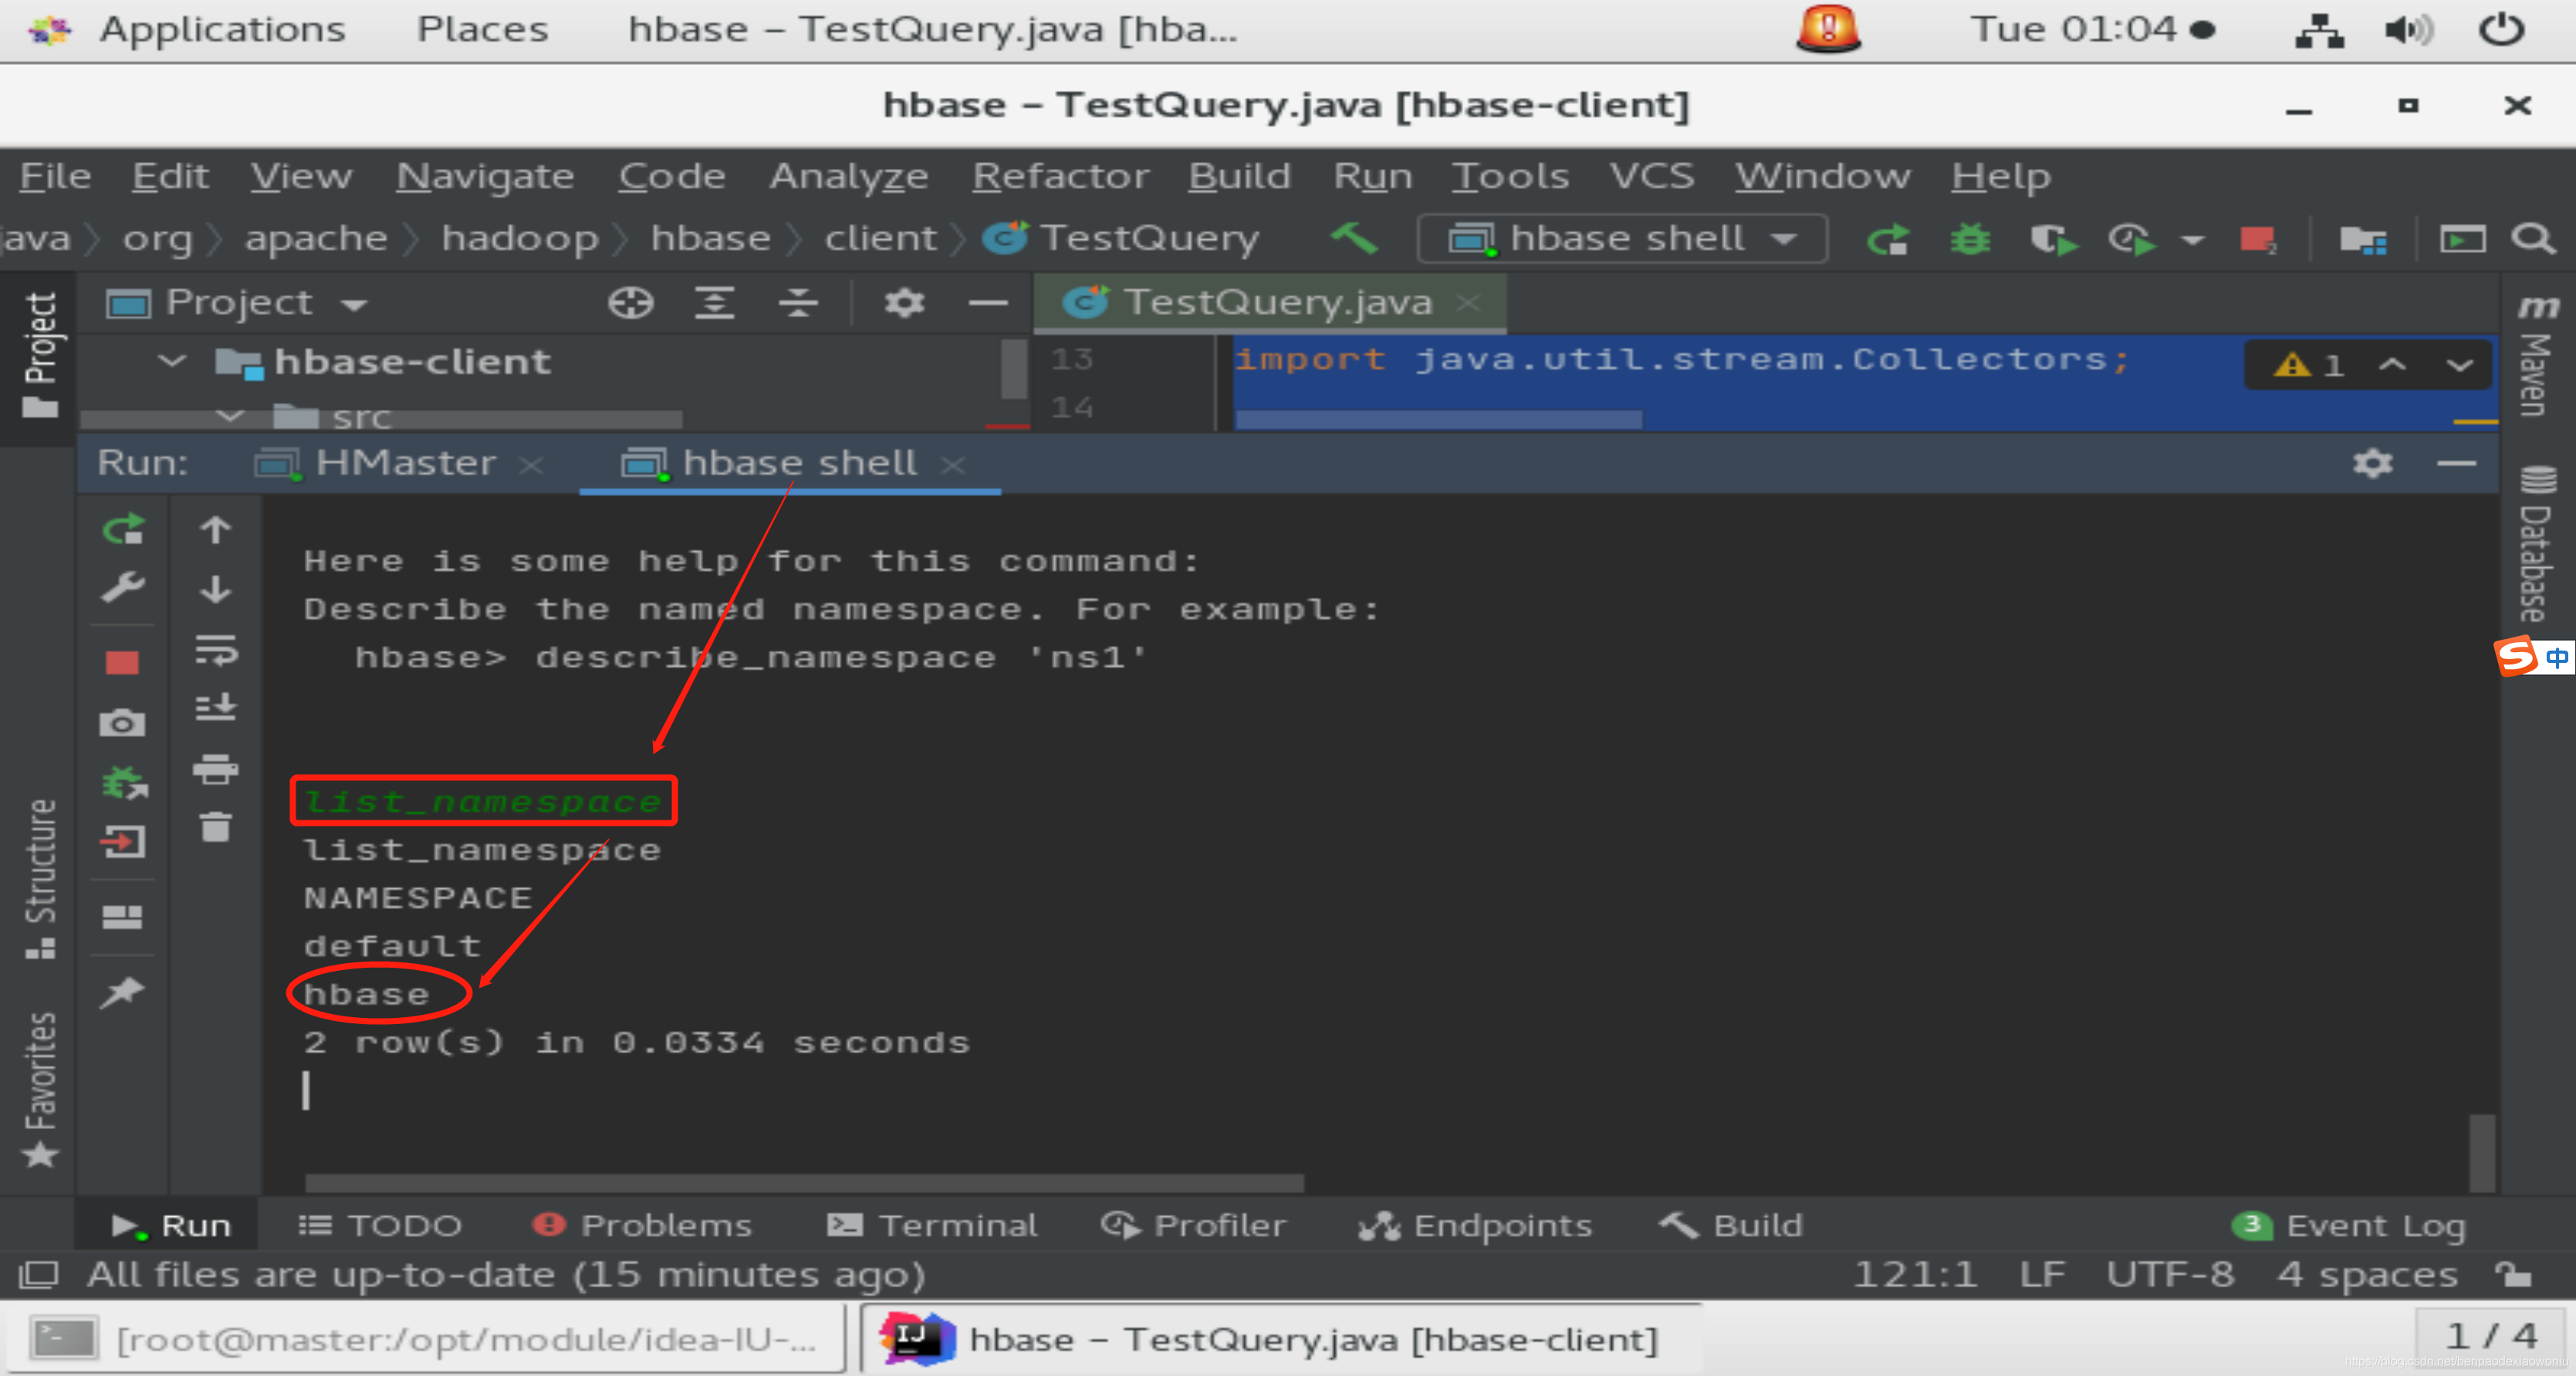Rerun the hbase shell process

pyautogui.click(x=123, y=529)
